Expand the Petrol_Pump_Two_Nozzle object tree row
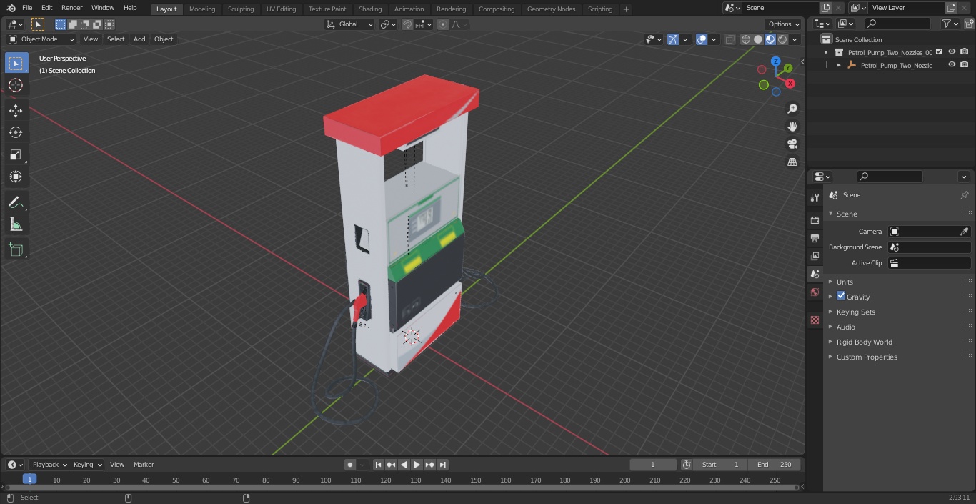This screenshot has height=504, width=976. 839,65
